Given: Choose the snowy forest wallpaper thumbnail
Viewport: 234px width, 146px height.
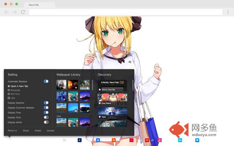Looking at the screenshot, I should tap(85, 85).
